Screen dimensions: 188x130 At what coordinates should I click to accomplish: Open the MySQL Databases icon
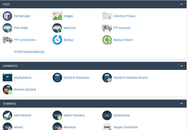(57, 78)
